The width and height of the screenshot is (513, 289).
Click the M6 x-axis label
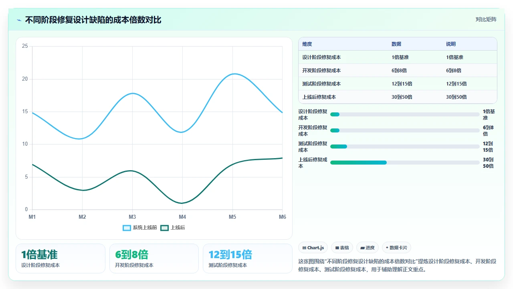pyautogui.click(x=283, y=217)
